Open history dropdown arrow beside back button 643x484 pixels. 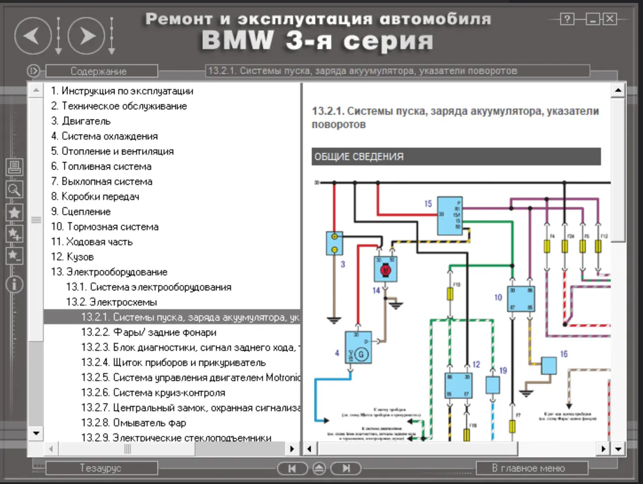click(x=59, y=36)
